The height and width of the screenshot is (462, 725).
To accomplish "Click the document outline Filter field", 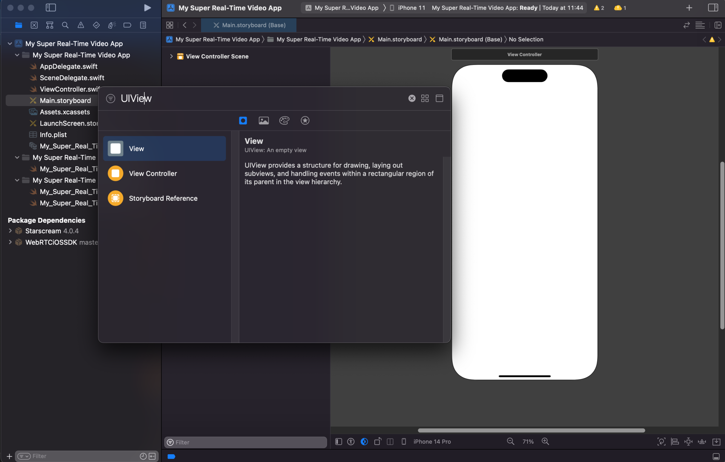I will [246, 442].
